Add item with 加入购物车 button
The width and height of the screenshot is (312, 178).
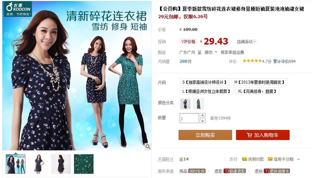263,135
